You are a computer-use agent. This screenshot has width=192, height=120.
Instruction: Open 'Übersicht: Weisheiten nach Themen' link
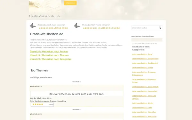49,55
